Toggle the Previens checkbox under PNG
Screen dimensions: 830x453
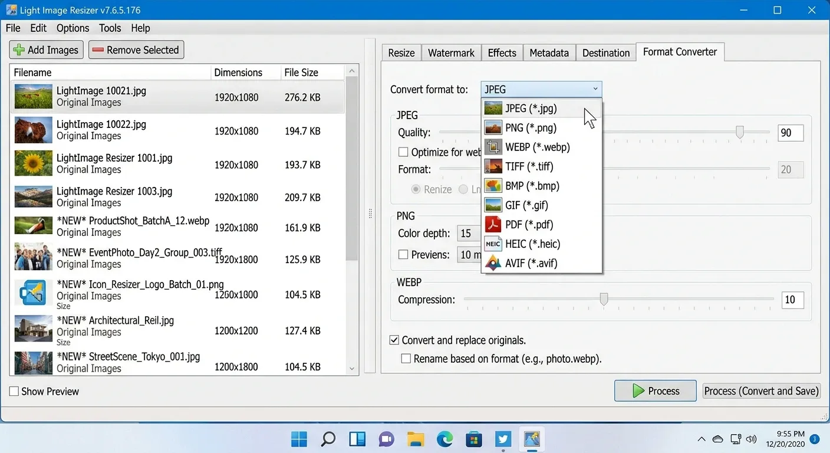(x=403, y=255)
